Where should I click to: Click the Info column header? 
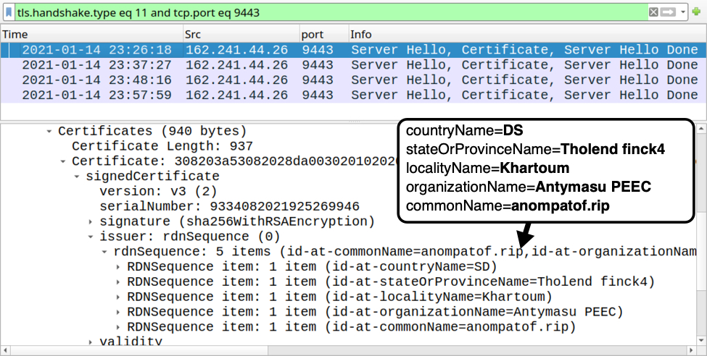522,35
